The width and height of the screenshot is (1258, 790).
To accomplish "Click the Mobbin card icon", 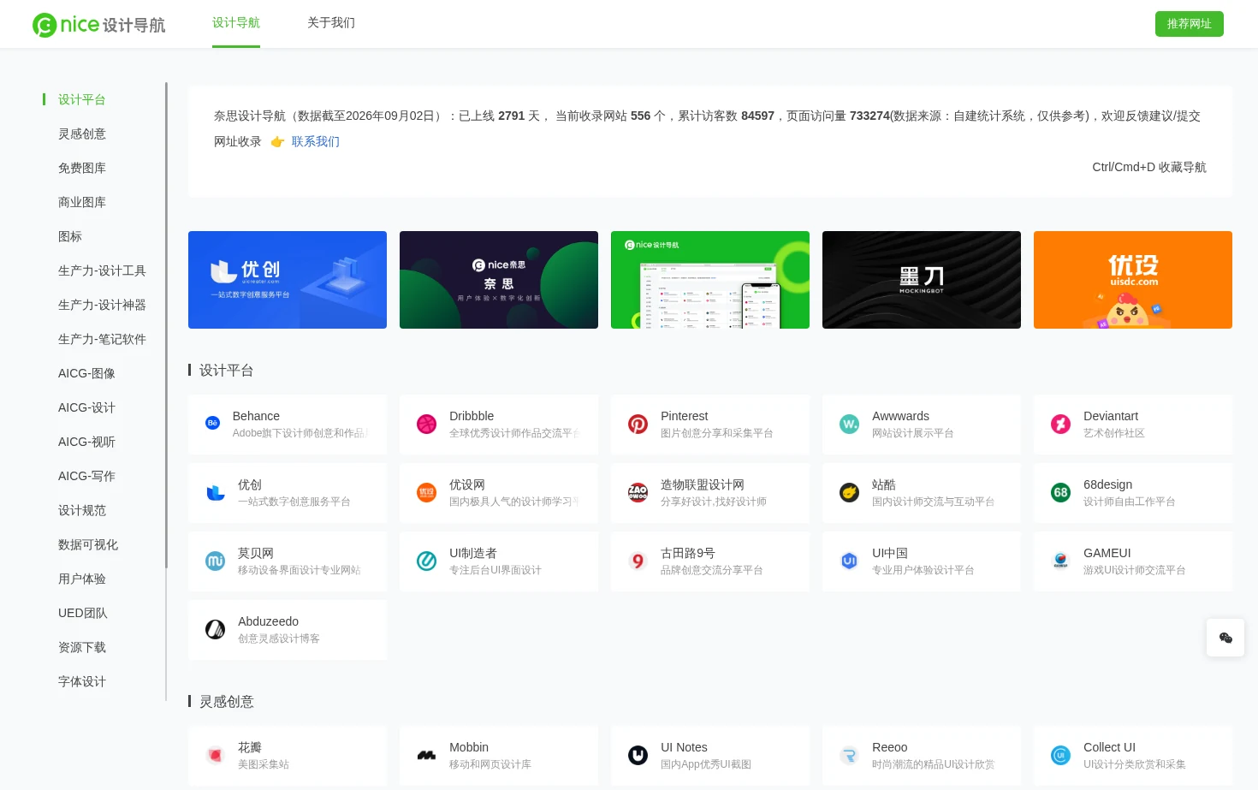I will tap(426, 755).
